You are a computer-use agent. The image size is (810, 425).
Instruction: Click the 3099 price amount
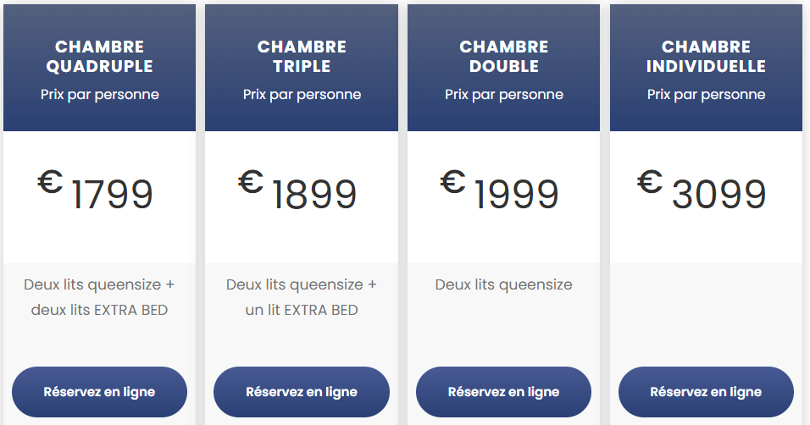[x=718, y=195]
